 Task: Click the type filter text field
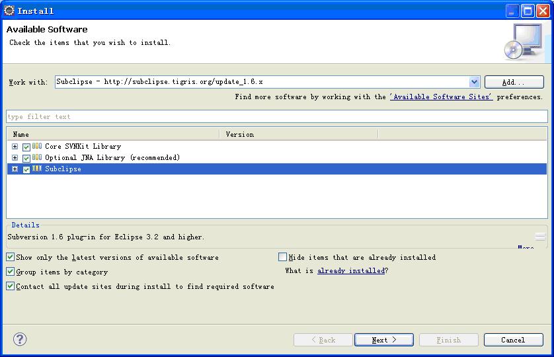coord(277,116)
